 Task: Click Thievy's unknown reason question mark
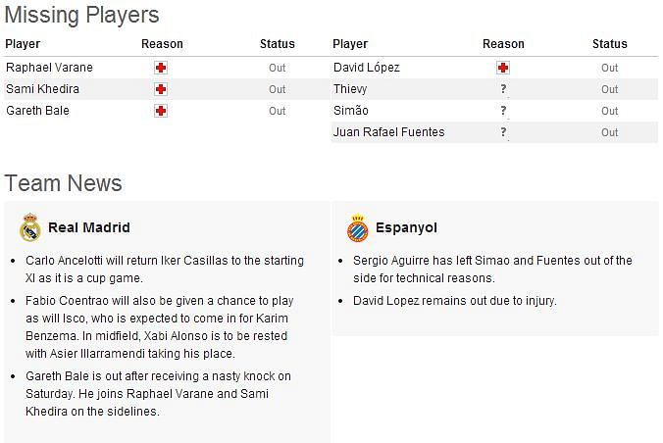[503, 89]
